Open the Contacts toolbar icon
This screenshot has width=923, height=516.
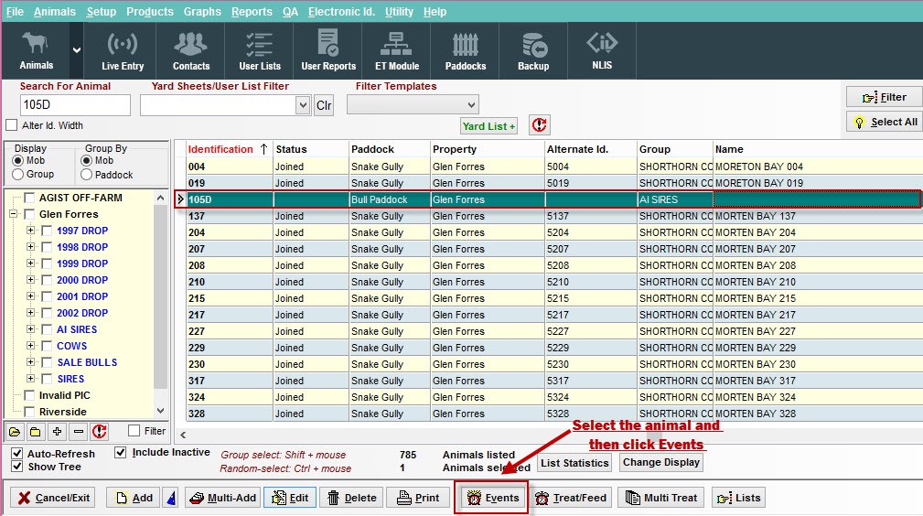pos(190,51)
